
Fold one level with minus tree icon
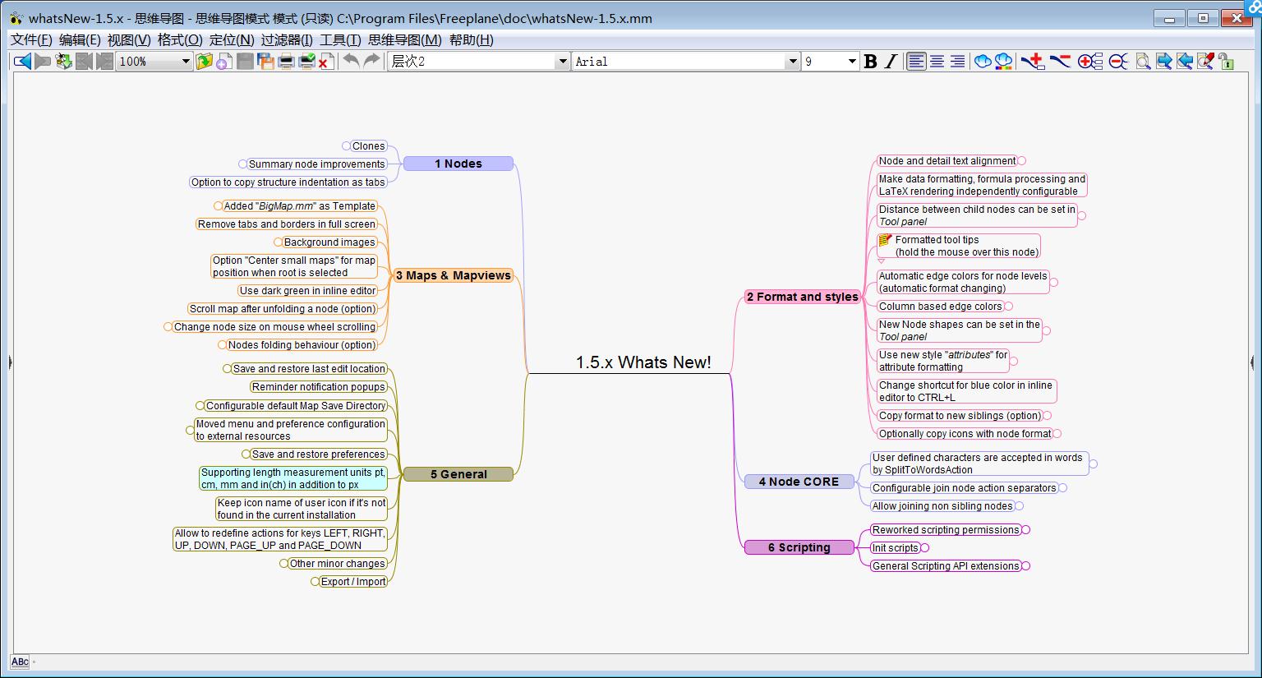tap(1118, 61)
